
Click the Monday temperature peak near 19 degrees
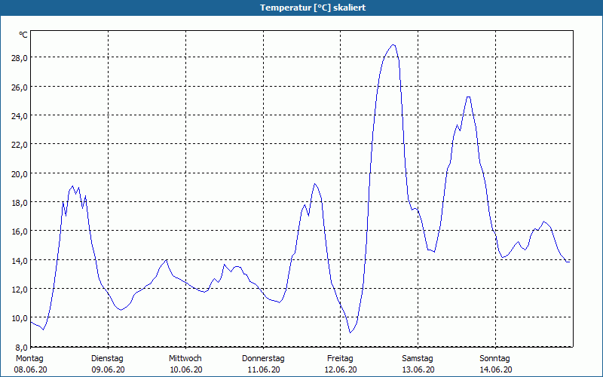[72, 186]
